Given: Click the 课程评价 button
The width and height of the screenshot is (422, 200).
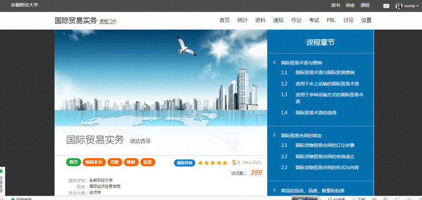Looking at the screenshot, I should (185, 163).
